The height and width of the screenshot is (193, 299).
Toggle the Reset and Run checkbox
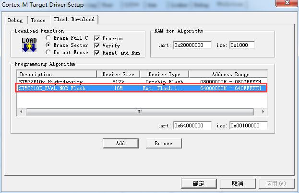97,53
